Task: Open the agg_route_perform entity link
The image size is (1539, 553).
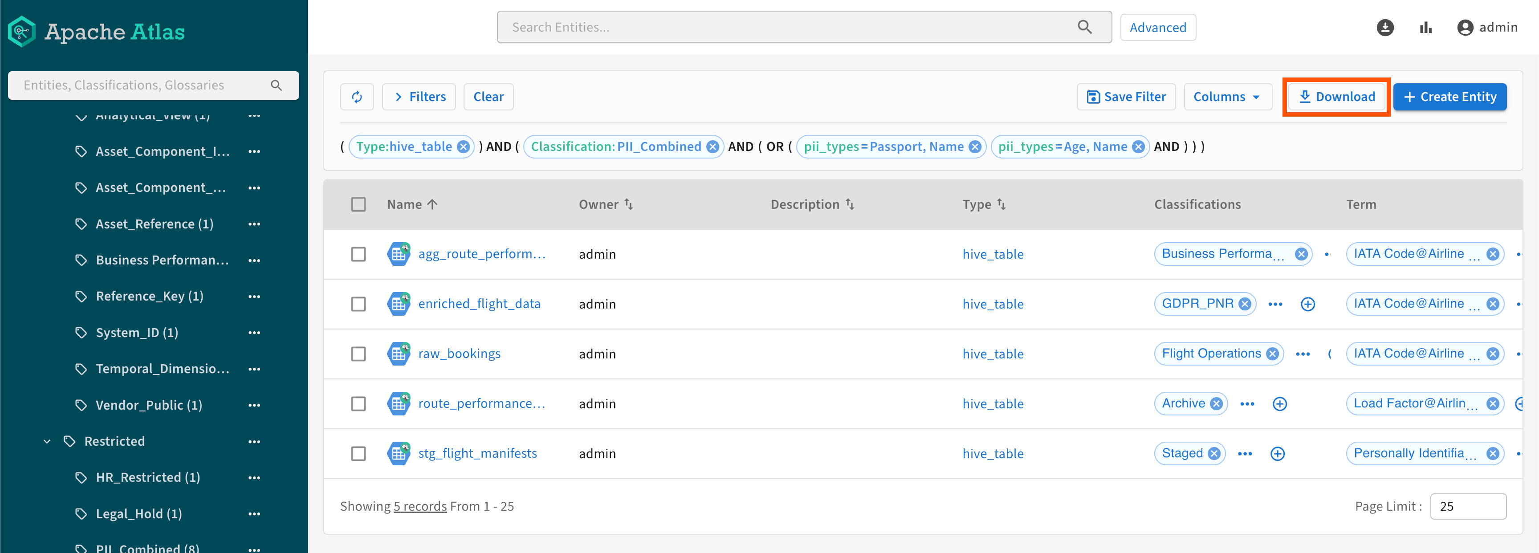Action: coord(481,254)
